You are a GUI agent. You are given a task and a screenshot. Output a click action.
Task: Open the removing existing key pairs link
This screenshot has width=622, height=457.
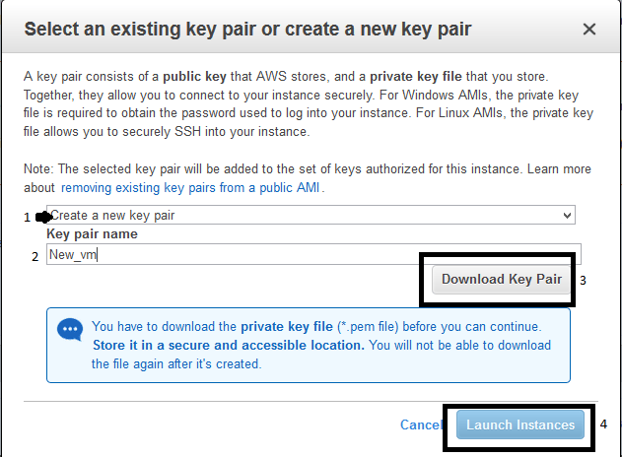191,187
